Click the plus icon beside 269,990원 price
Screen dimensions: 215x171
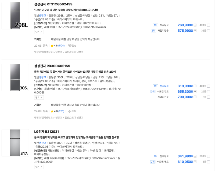click(195, 25)
